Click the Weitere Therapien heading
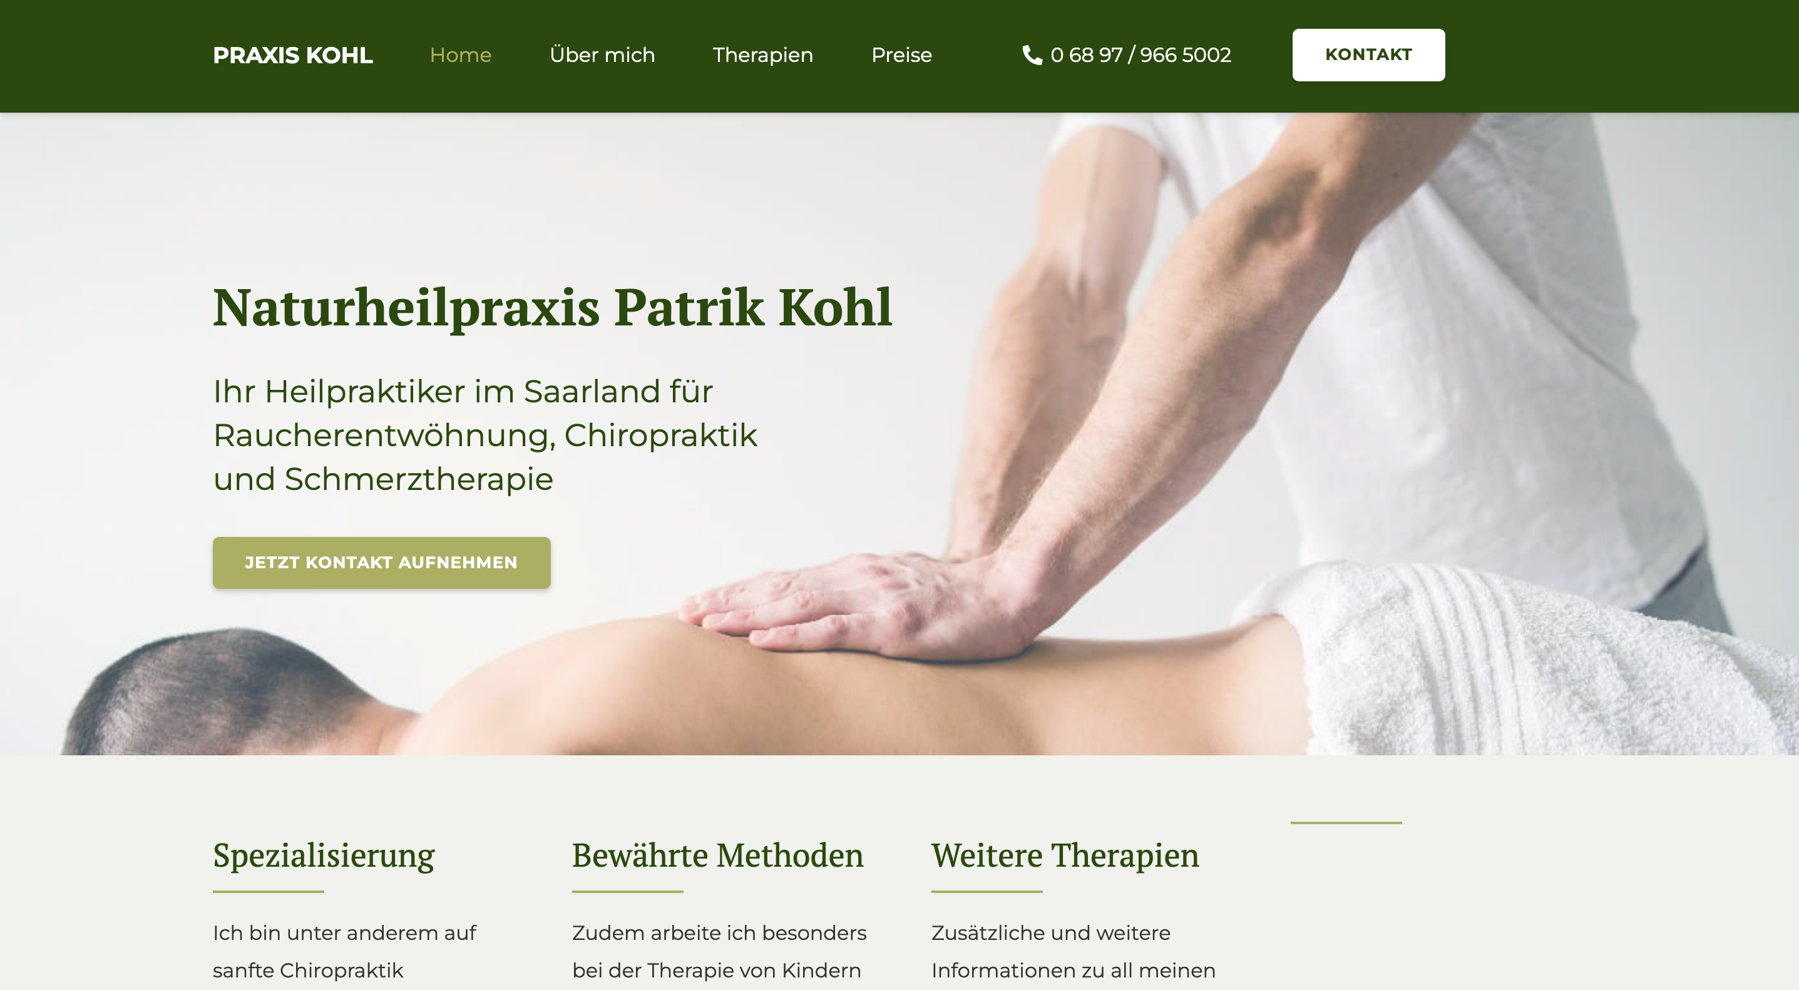 pyautogui.click(x=1064, y=856)
